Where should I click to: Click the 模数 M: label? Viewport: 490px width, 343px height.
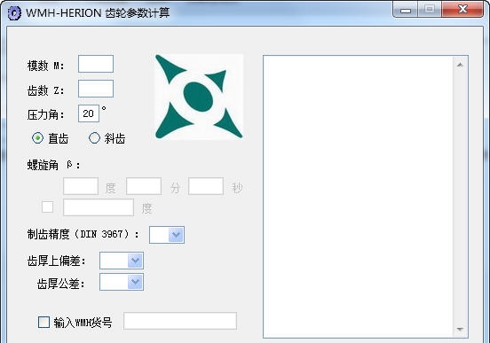(45, 66)
